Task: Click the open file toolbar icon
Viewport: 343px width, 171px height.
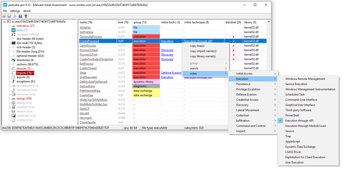Action: coord(4,17)
